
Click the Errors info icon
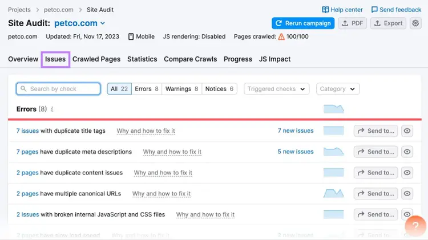click(52, 109)
